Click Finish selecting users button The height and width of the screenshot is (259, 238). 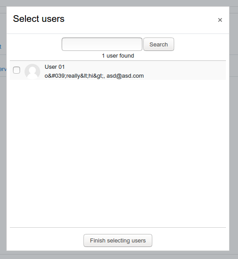pos(118,241)
